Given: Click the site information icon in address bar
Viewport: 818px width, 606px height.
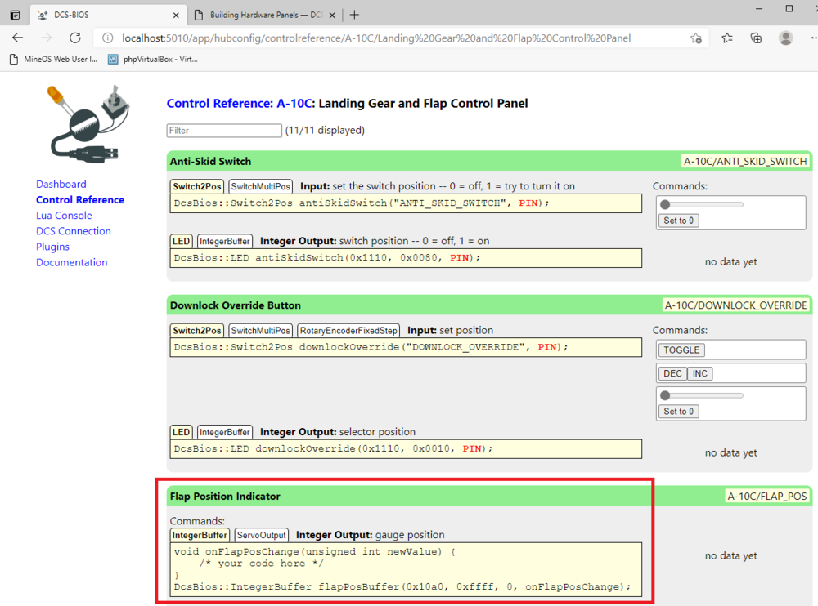Looking at the screenshot, I should 107,38.
